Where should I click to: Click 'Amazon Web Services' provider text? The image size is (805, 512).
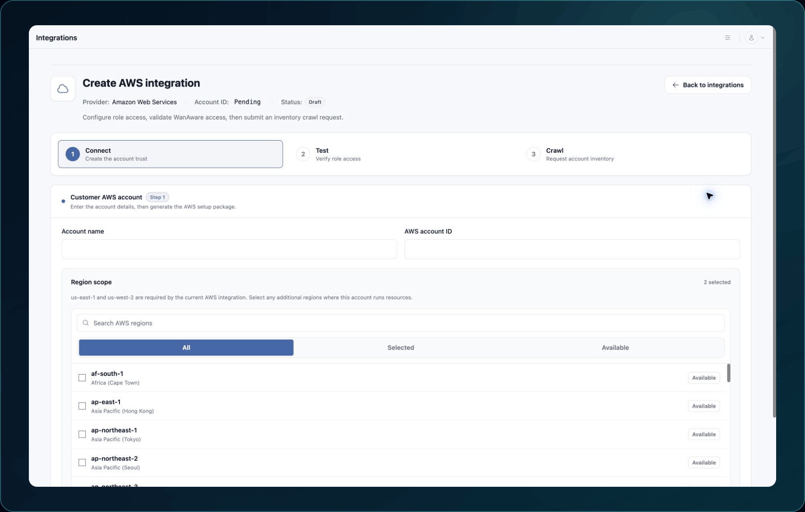144,102
